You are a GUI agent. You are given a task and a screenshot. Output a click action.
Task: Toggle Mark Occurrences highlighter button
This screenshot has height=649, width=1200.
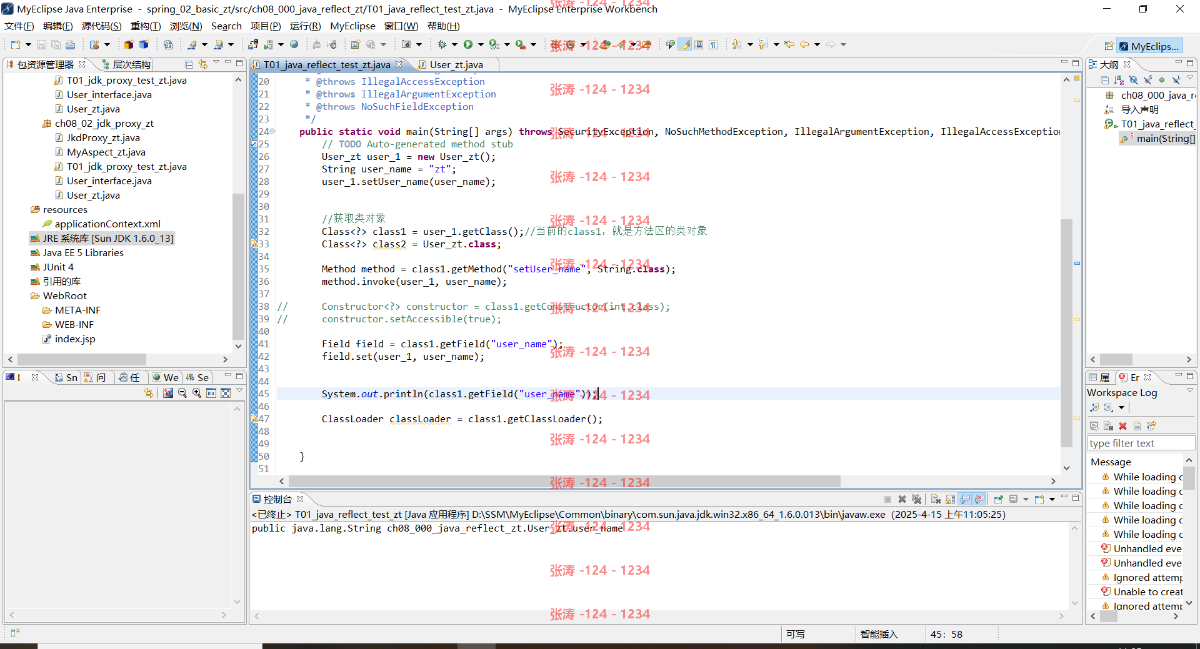point(685,44)
